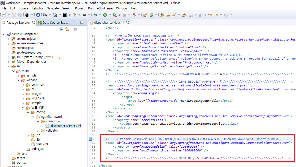The image size is (296, 167).
Task: Select pom.xml in Package Explorer
Action: click(x=23, y=163)
